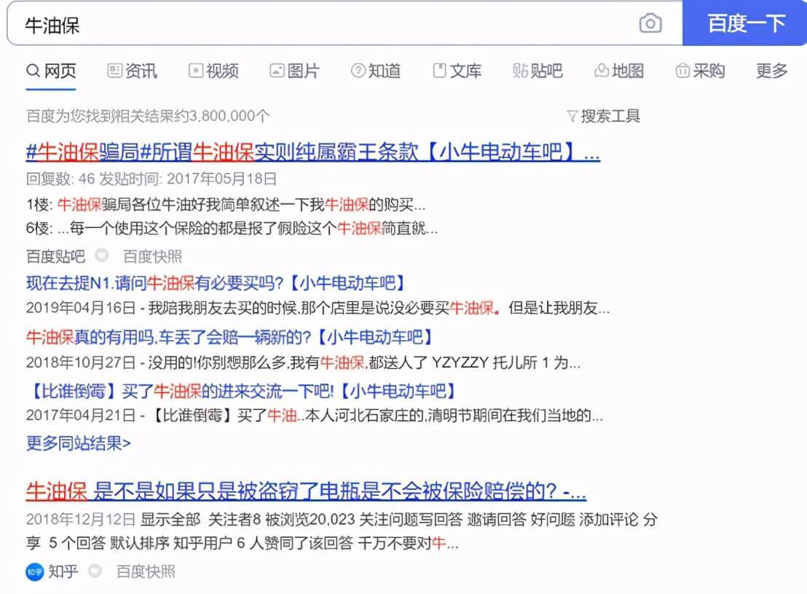Click the round icon after 百度贴吧
807x594 pixels.
tap(102, 255)
